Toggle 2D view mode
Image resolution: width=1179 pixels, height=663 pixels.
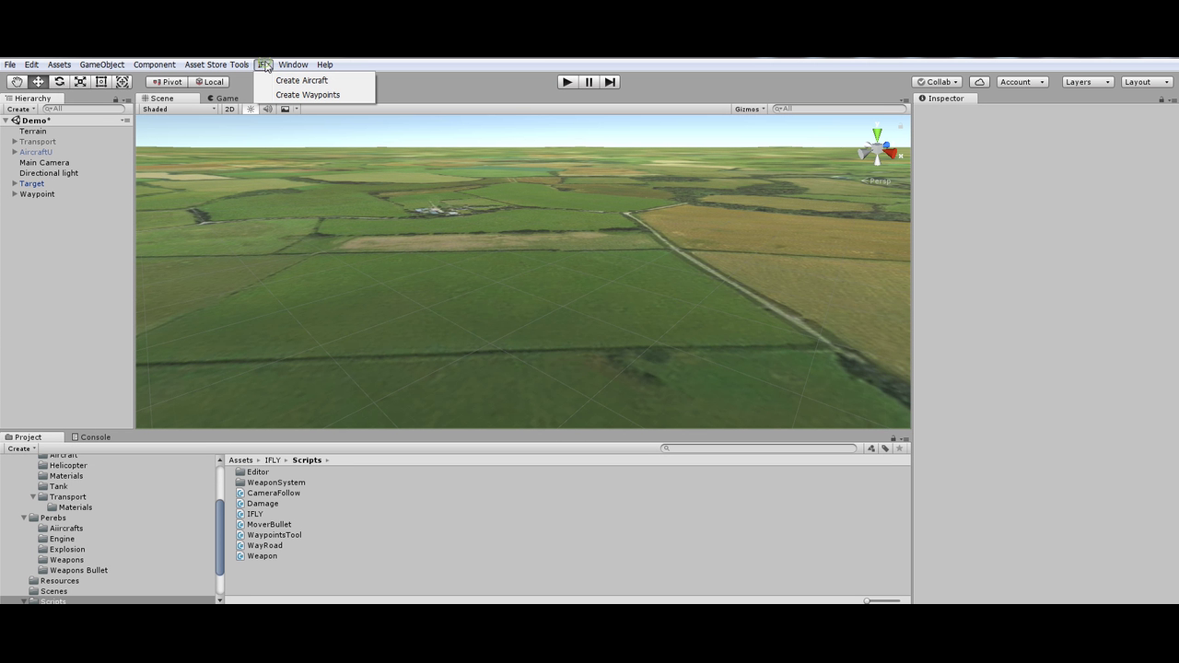tap(230, 109)
